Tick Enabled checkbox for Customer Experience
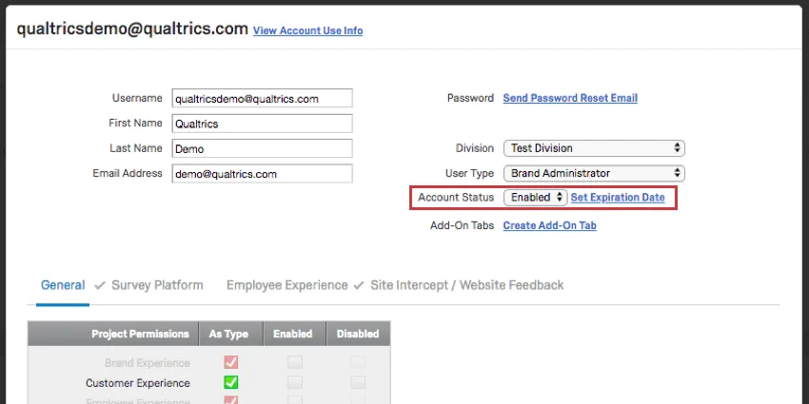The image size is (809, 404). [295, 383]
